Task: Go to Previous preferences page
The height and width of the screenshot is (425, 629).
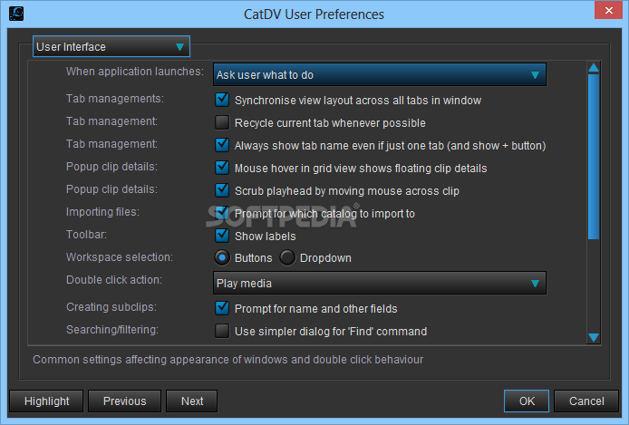Action: (124, 401)
